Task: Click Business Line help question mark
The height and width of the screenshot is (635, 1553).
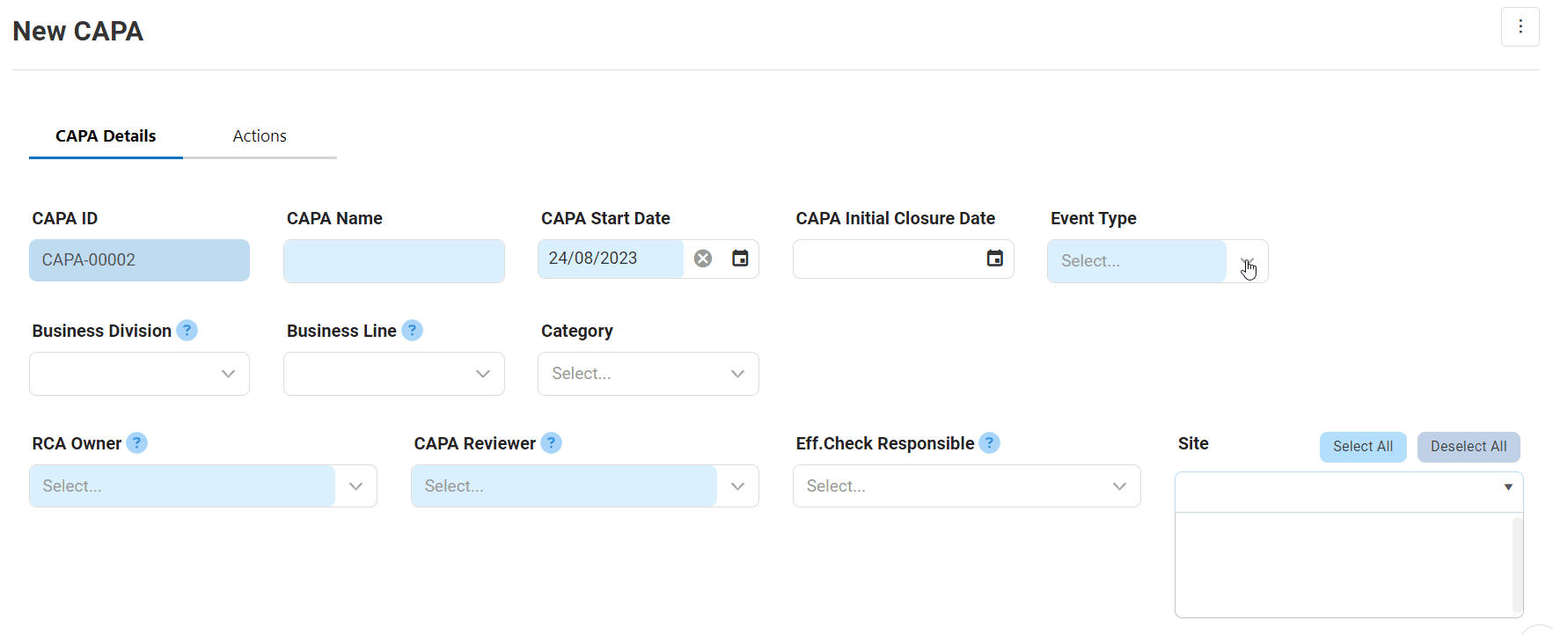Action: (x=412, y=331)
